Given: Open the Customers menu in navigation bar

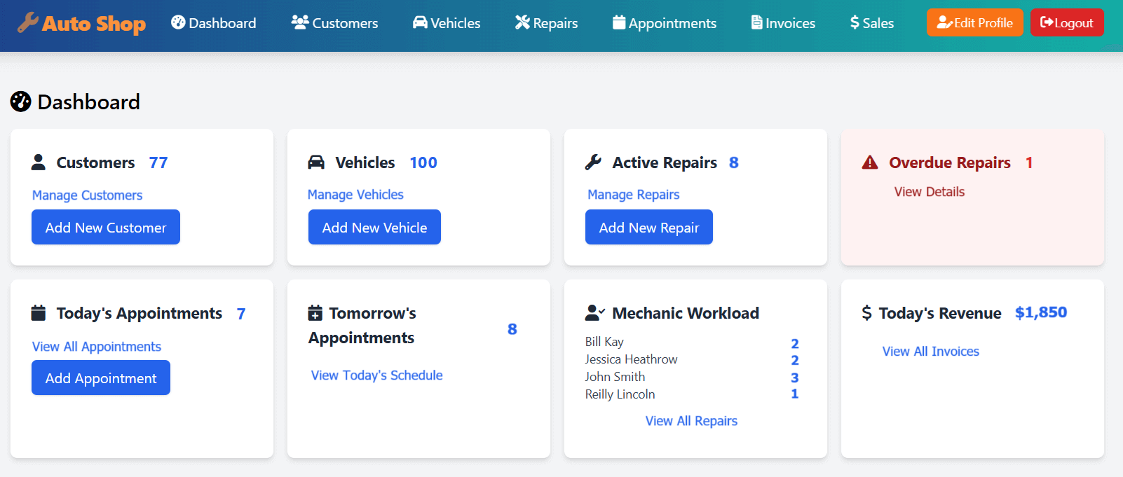Looking at the screenshot, I should (x=334, y=23).
